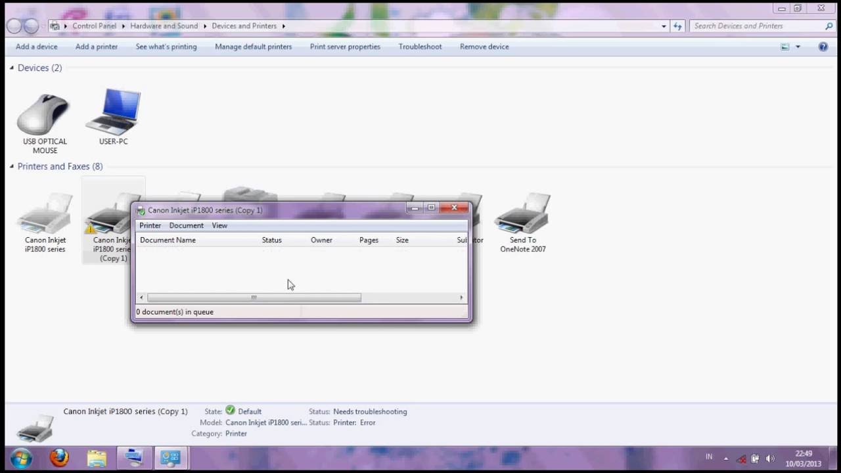Select the Send To OneNote 2007 printer
Image resolution: width=841 pixels, height=473 pixels.
[523, 223]
